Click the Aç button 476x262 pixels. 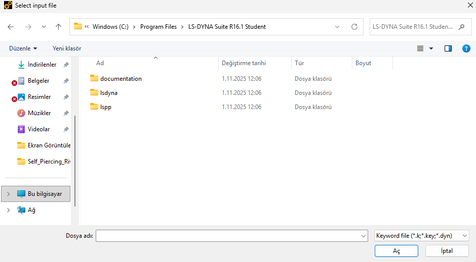[x=396, y=251]
